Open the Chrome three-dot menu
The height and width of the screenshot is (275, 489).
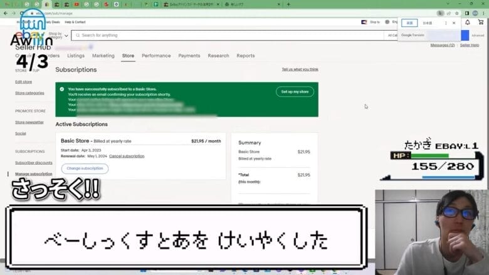click(484, 13)
